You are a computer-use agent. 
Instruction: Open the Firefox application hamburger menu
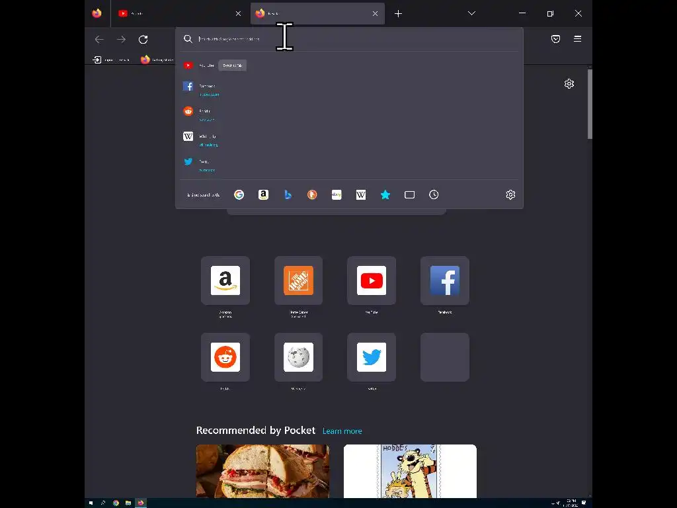(x=577, y=39)
